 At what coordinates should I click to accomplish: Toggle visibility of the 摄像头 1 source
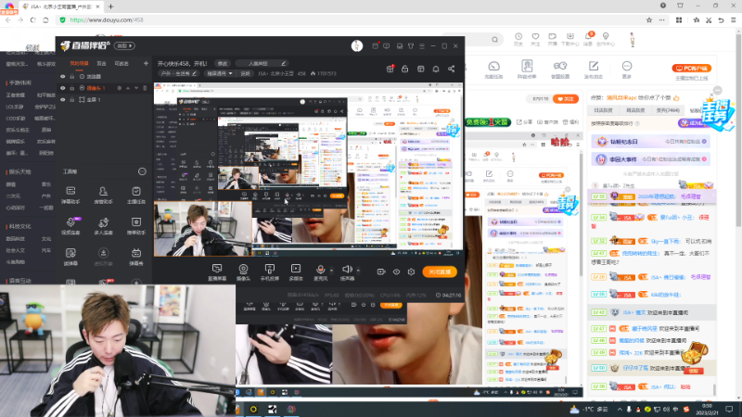pyautogui.click(x=62, y=88)
